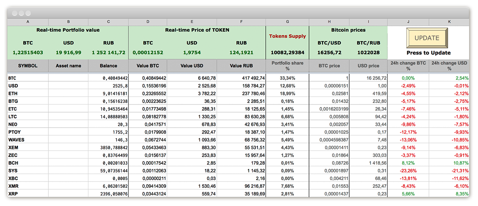Screen dimensions: 478x206
Task: Select the ETH portfolio share 18,99%
Action: (x=287, y=93)
